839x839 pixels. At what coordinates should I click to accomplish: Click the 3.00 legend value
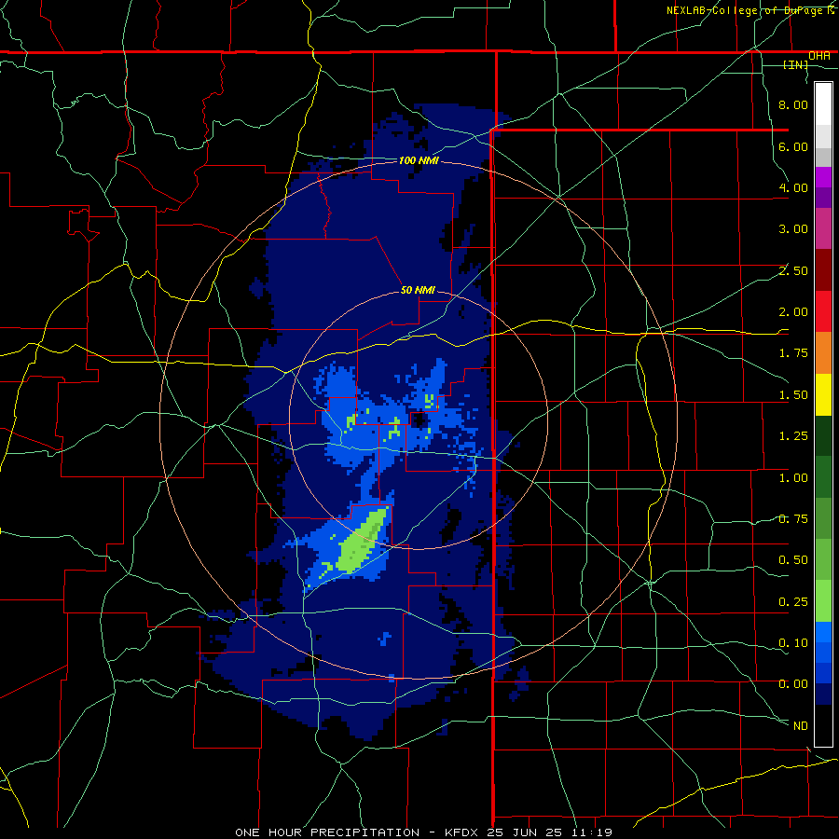click(x=793, y=229)
